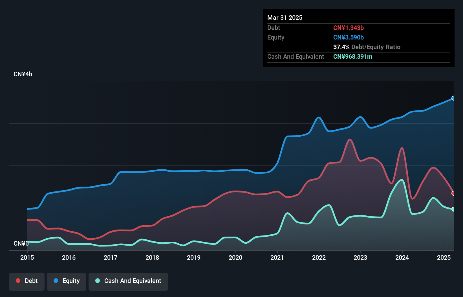Click the 2024 x-axis label

pyautogui.click(x=402, y=257)
